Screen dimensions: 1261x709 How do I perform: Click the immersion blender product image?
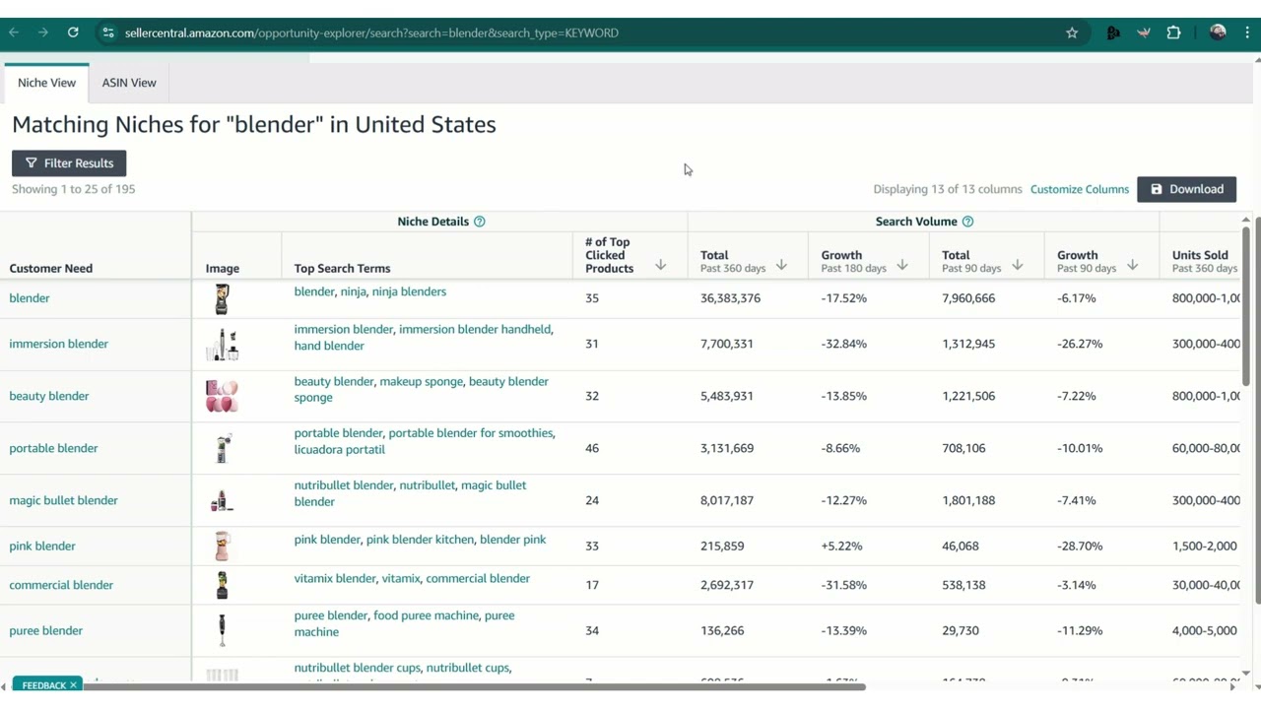[223, 345]
